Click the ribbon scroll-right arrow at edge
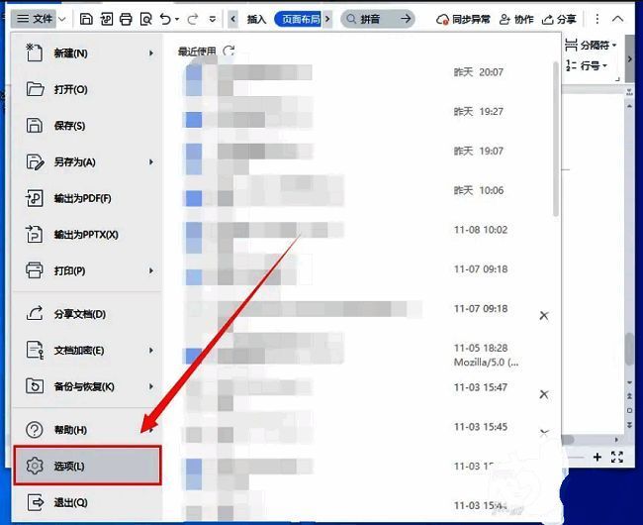 click(x=630, y=58)
